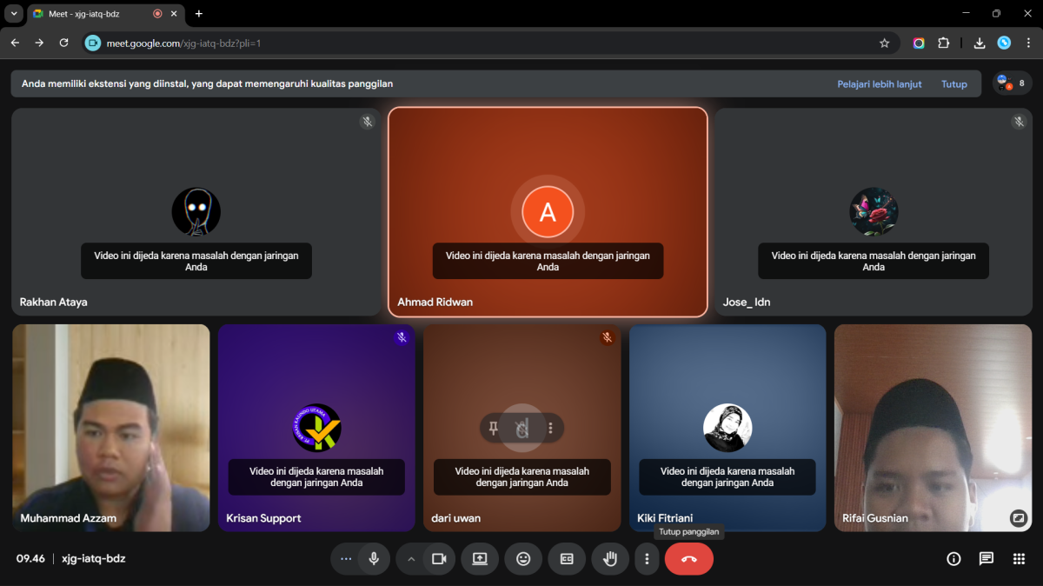Viewport: 1043px width, 586px height.
Task: Bookmark this page with the star icon
Action: (x=885, y=43)
